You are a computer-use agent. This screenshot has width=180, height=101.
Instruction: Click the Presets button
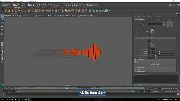click(169, 24)
